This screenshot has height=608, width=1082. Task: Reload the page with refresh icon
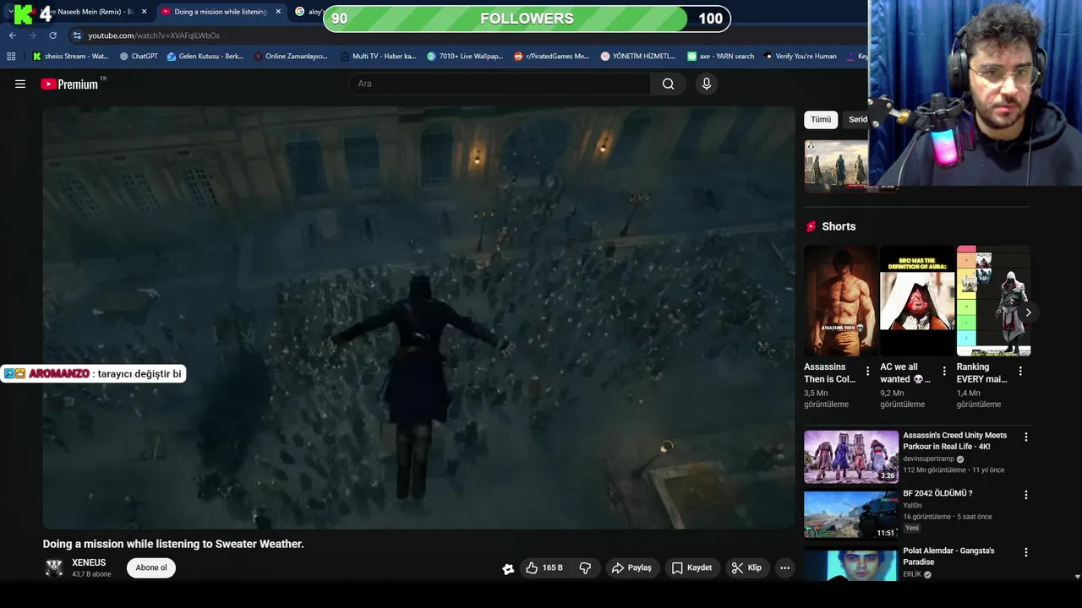[52, 35]
